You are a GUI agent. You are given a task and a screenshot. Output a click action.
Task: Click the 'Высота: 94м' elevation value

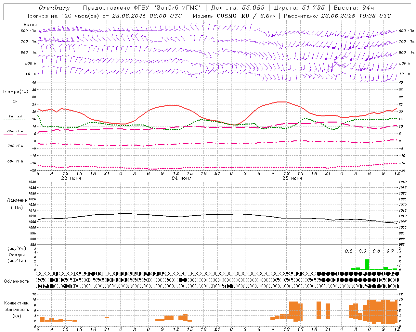[x=354, y=8]
